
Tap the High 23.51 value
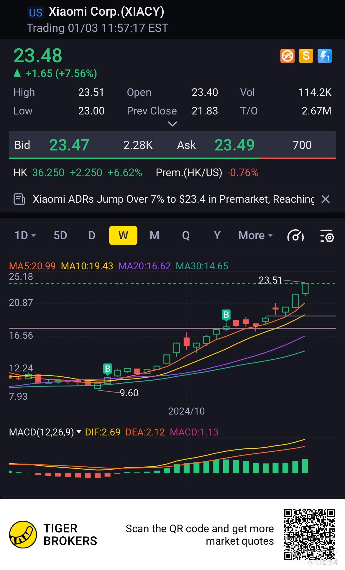point(91,92)
